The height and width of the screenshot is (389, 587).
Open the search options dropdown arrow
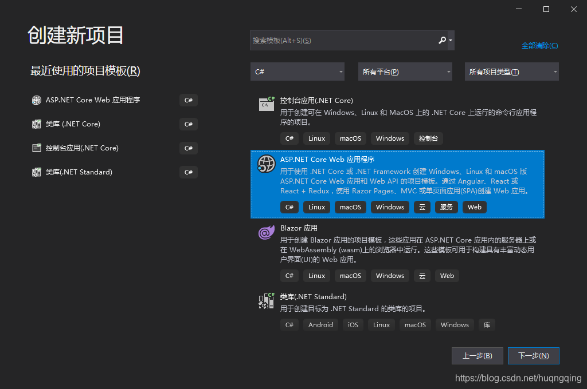tap(451, 41)
